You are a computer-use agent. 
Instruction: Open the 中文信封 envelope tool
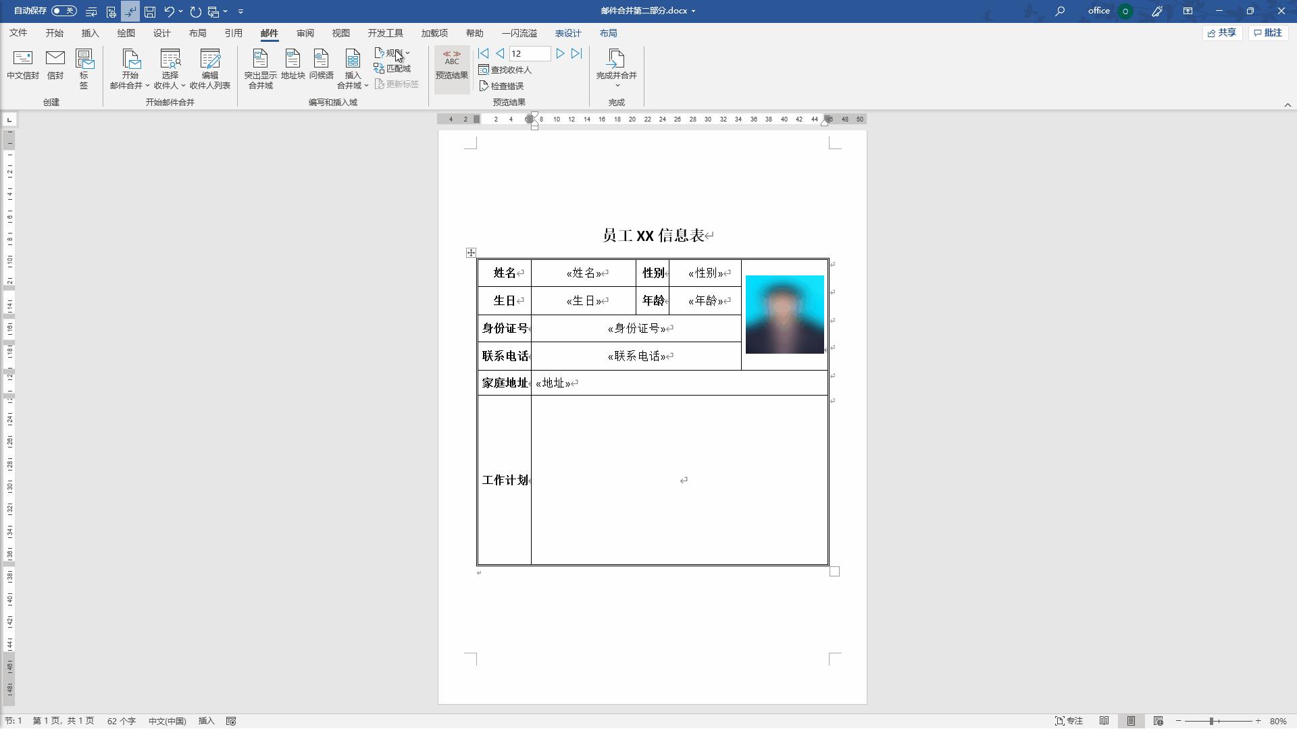coord(22,67)
